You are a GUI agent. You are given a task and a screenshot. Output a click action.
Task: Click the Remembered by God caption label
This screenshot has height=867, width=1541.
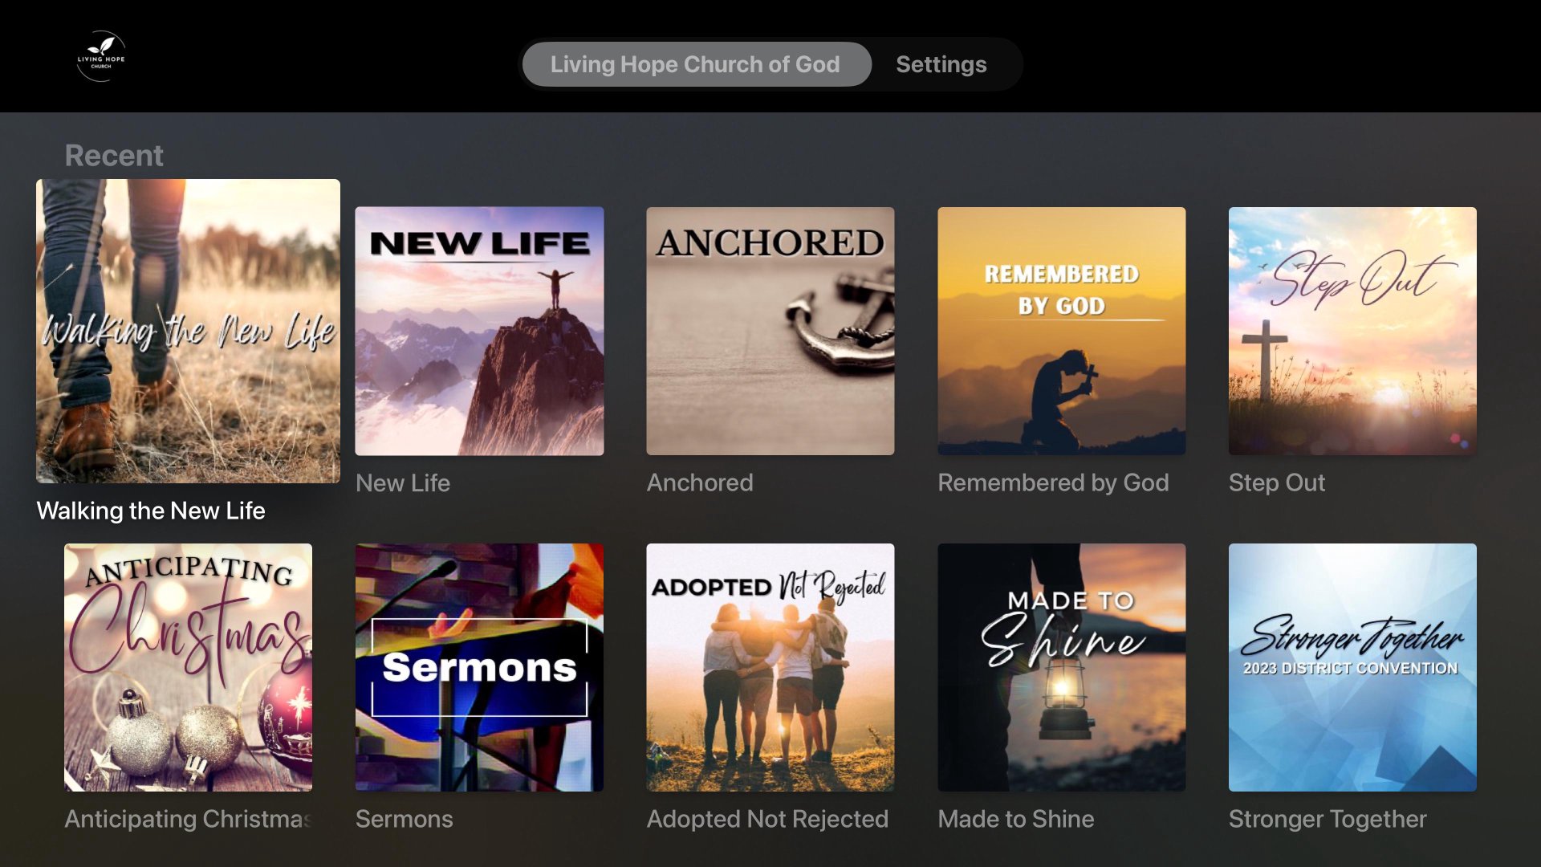coord(1053,482)
